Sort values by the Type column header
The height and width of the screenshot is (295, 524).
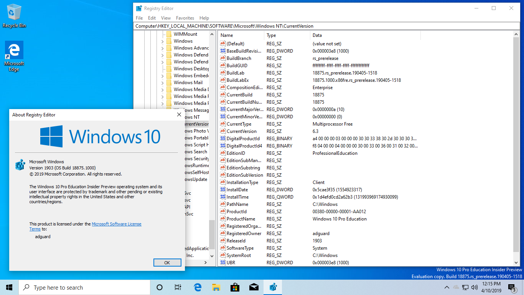coord(287,35)
